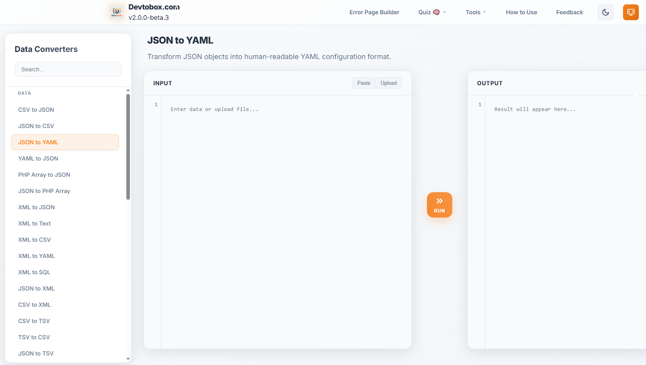Expand the Tools dropdown

click(x=475, y=12)
